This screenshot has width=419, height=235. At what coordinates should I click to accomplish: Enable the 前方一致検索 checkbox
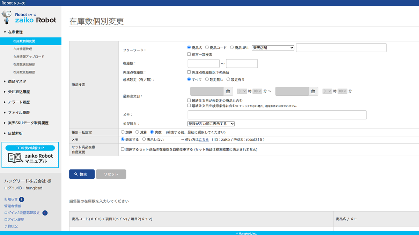(189, 54)
